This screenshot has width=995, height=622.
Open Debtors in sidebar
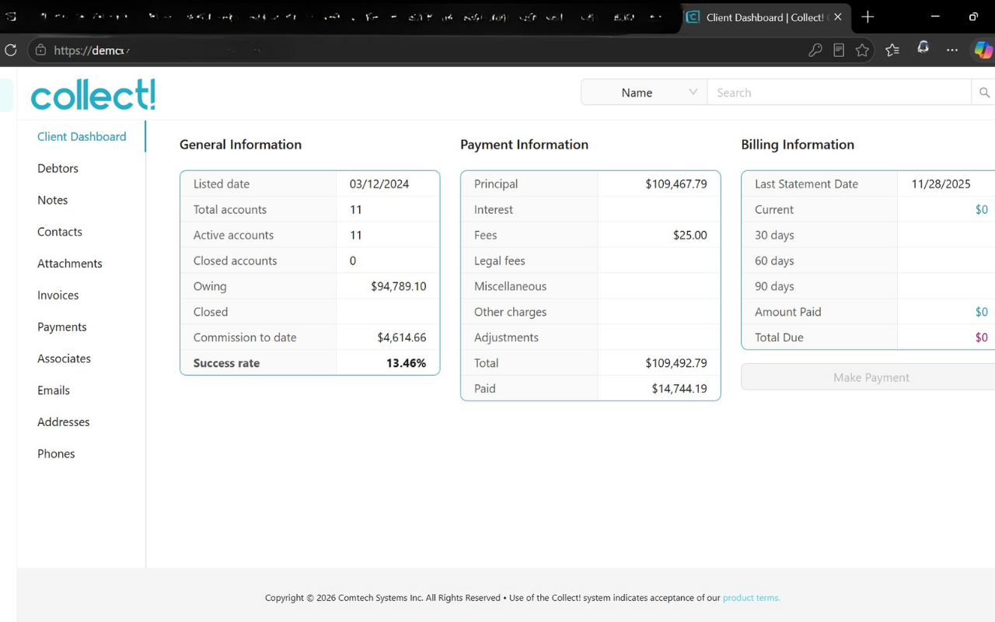click(58, 169)
